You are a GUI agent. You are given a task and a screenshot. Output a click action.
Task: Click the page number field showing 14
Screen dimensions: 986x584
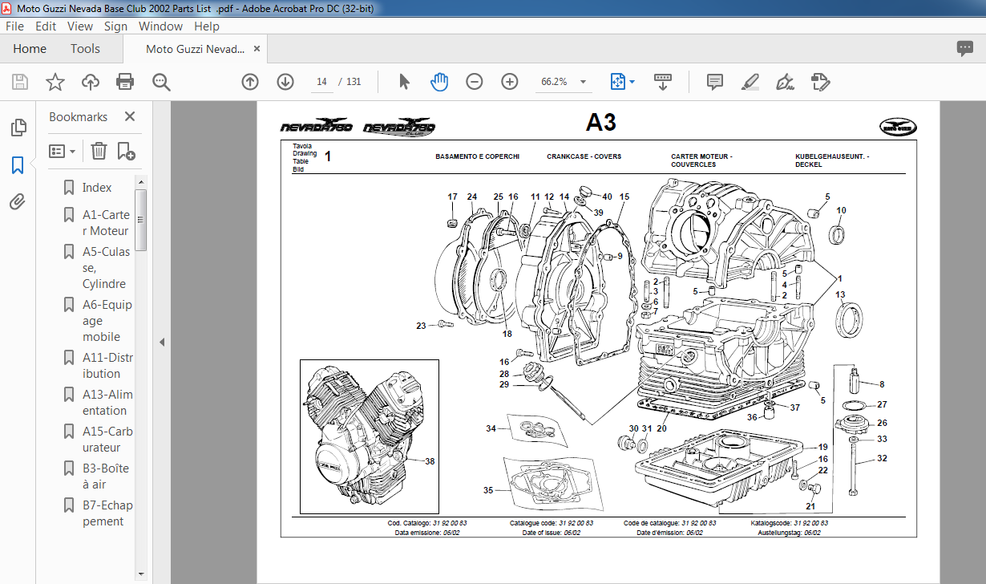[x=321, y=81]
